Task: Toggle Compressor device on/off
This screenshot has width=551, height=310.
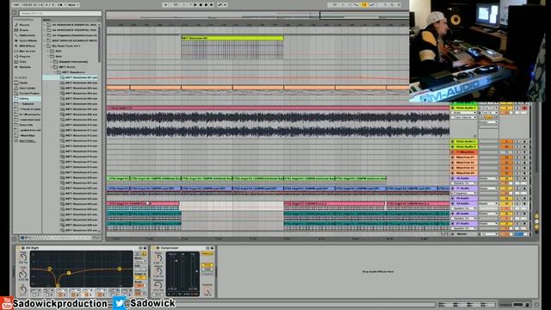Action: tap(153, 248)
